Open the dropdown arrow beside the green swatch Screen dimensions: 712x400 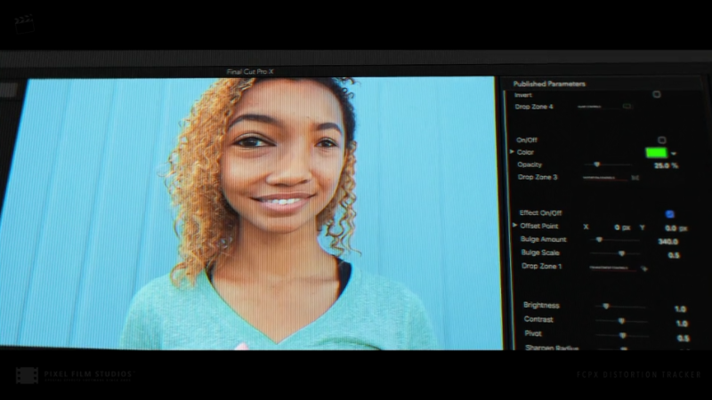click(x=674, y=154)
